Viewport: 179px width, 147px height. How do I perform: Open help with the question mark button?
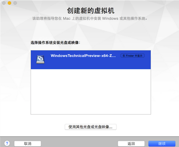(x=7, y=143)
